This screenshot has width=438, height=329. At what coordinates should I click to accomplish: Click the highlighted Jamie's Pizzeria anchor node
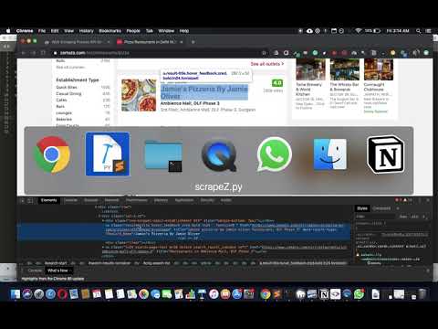click(184, 231)
